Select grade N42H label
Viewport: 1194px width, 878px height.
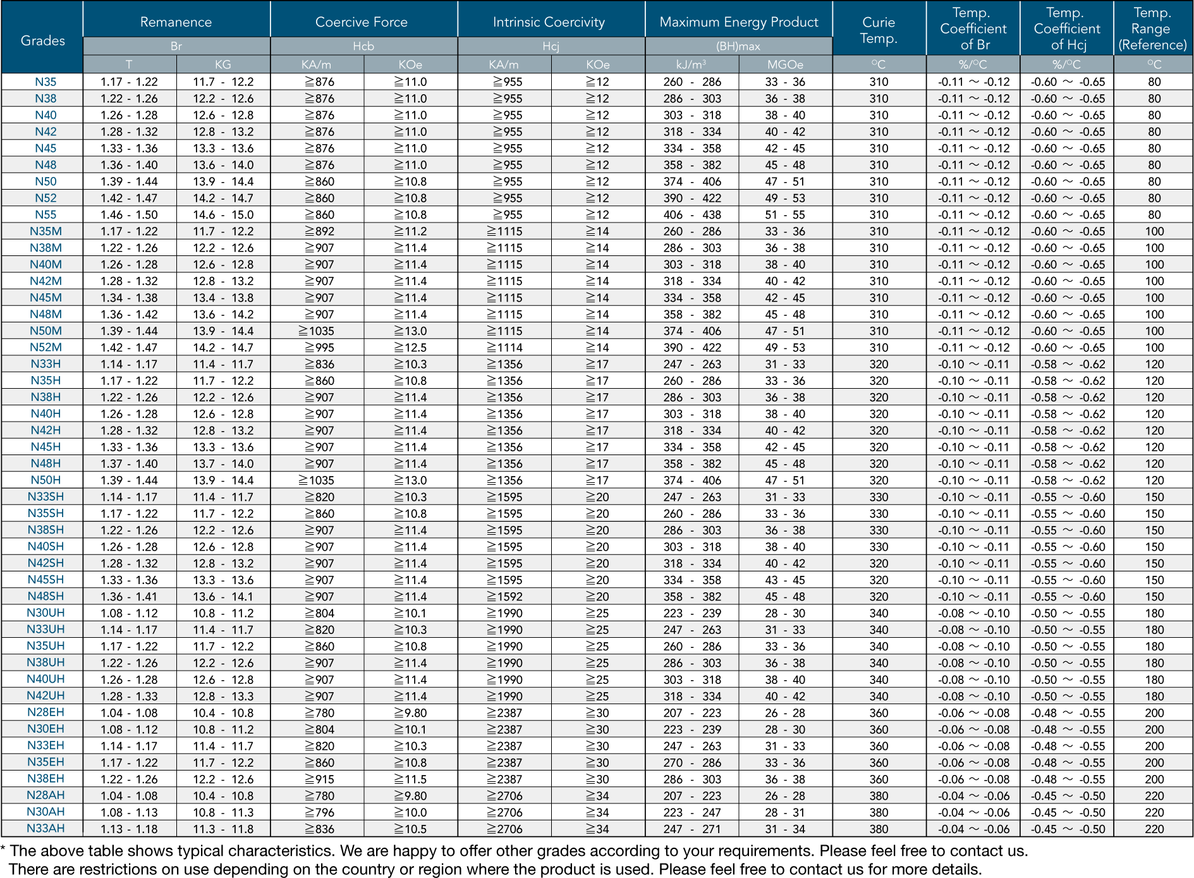click(46, 430)
